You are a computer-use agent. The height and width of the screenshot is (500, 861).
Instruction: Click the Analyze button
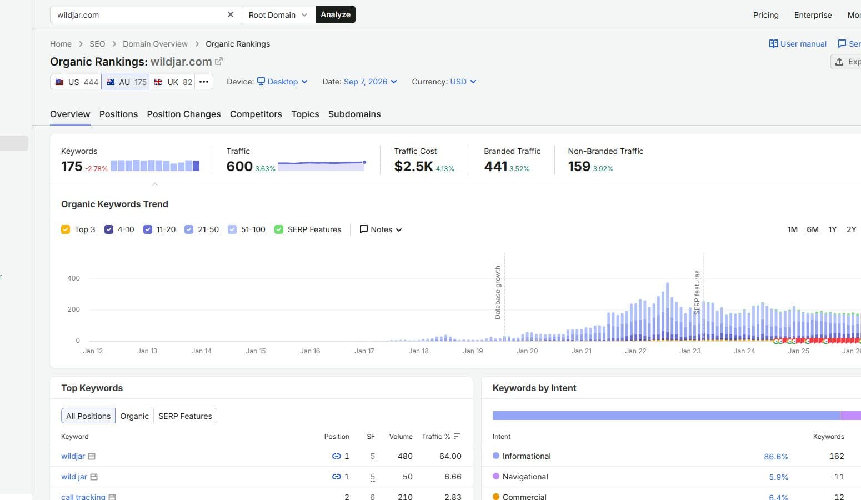pyautogui.click(x=336, y=14)
